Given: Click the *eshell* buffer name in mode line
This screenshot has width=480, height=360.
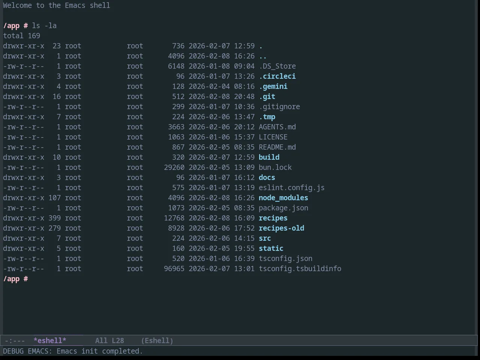Looking at the screenshot, I should pos(50,340).
